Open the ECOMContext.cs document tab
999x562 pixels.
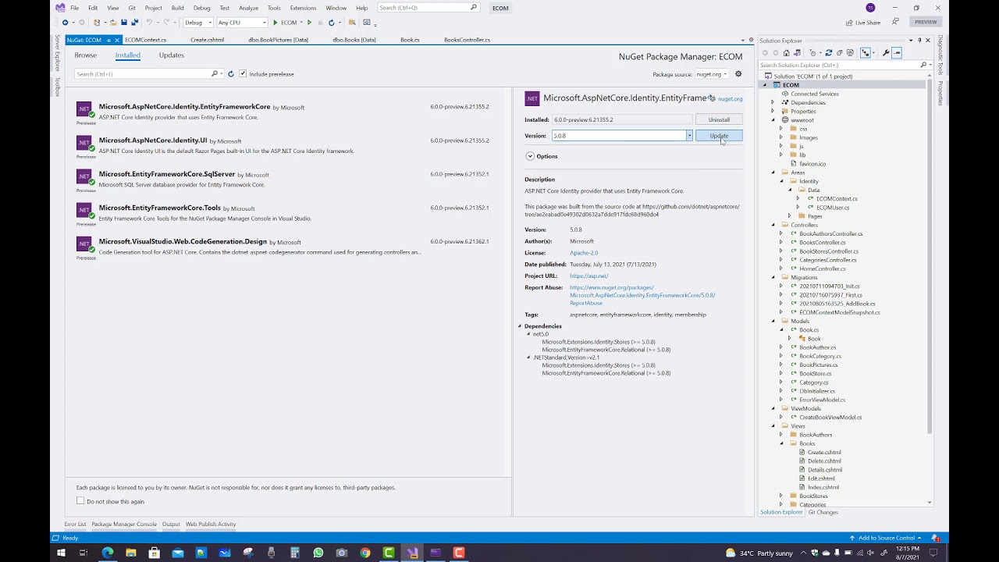(x=145, y=40)
